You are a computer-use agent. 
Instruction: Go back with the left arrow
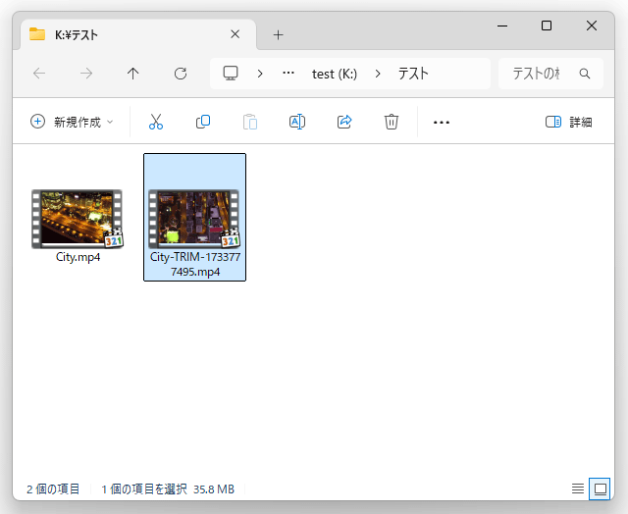(x=39, y=74)
